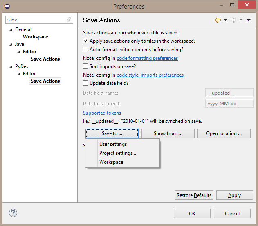This screenshot has height=226, width=258.
Task: Collapse the PyDev Editor node
Action: pyautogui.click(x=18, y=74)
